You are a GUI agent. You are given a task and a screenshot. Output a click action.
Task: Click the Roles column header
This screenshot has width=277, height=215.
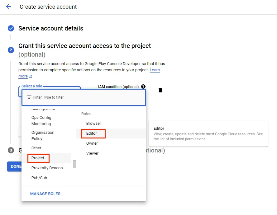point(86,114)
